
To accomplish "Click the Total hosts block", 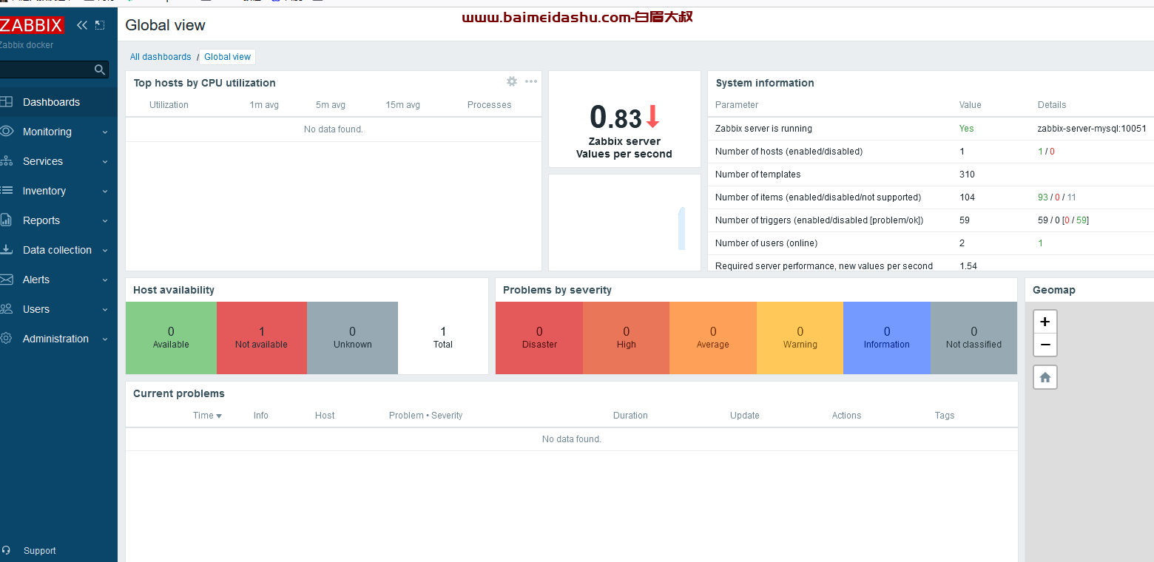I will point(443,338).
